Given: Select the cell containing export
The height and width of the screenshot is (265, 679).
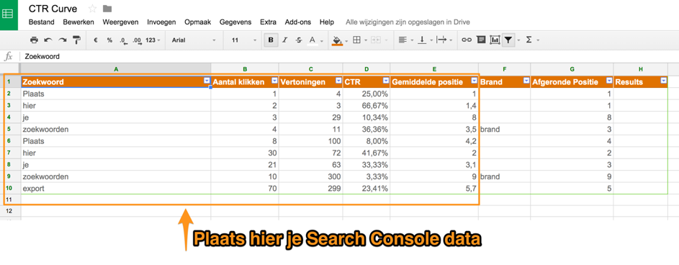Looking at the screenshot, I should coord(116,189).
